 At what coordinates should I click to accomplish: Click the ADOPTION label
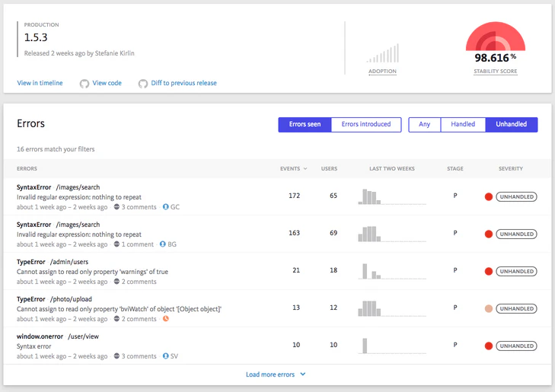[382, 71]
